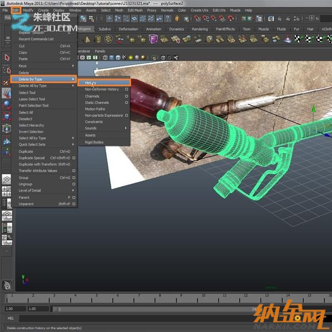Click Invert Selection in Edit menu
This screenshot has width=332, height=332.
click(x=31, y=132)
